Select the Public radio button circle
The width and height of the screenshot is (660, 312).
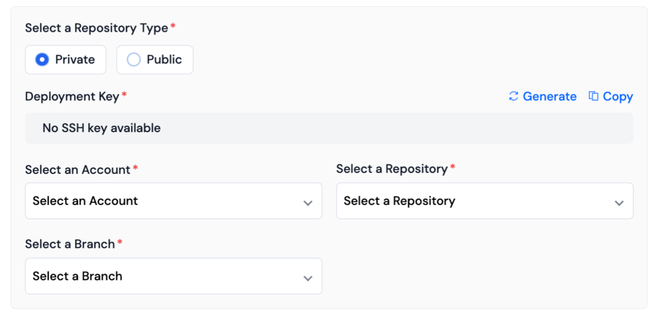(133, 60)
